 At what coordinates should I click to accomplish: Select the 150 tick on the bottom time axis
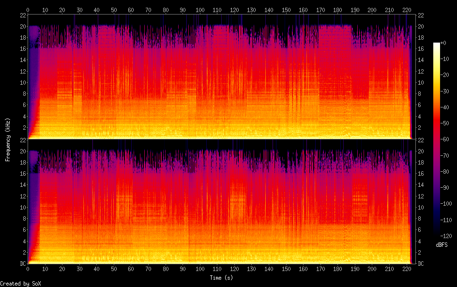(286, 269)
